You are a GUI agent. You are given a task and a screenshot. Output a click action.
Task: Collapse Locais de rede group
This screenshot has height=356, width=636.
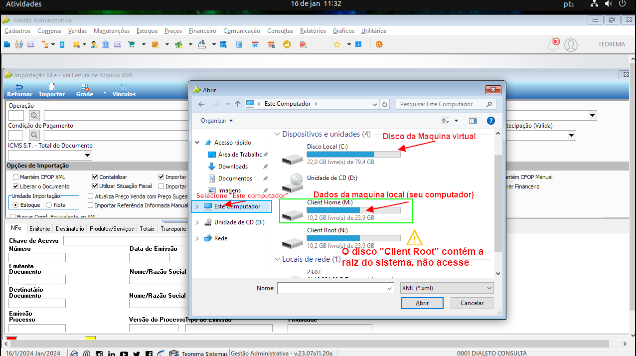pos(277,259)
